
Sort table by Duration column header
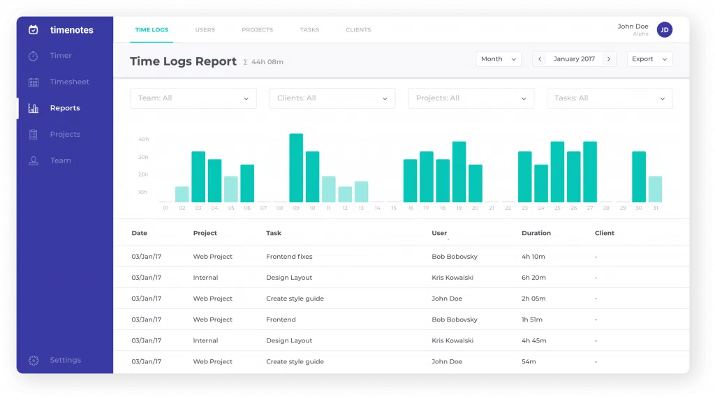point(536,233)
